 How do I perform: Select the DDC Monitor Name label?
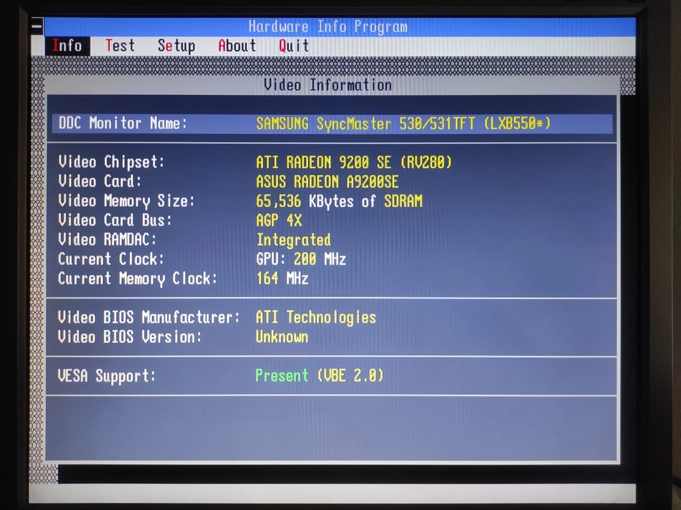(x=123, y=123)
